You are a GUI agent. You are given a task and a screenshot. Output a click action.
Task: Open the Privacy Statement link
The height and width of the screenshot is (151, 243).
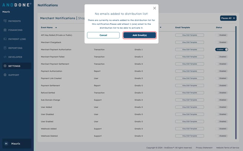tap(204, 147)
